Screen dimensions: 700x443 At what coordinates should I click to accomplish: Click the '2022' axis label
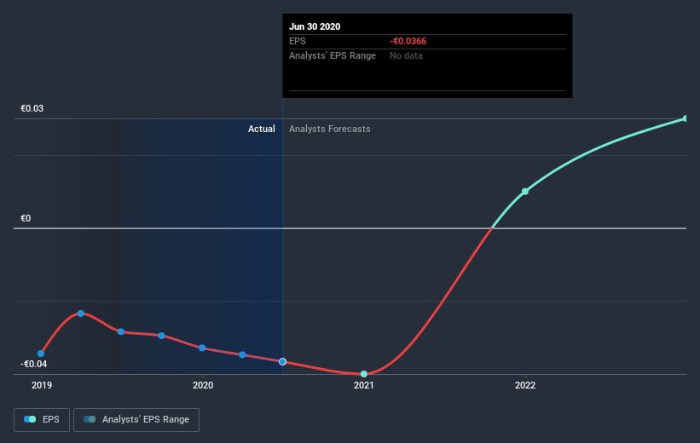coord(525,385)
